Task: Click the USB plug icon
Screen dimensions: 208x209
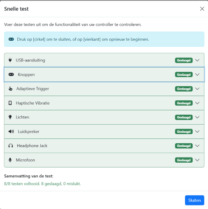Action: 10,60
